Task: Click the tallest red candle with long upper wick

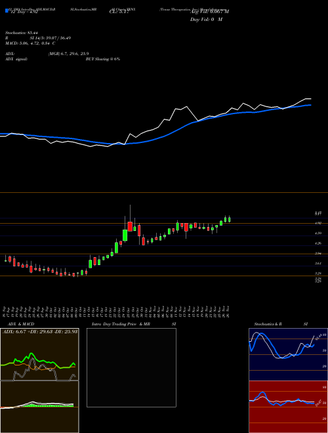Action: (130, 226)
